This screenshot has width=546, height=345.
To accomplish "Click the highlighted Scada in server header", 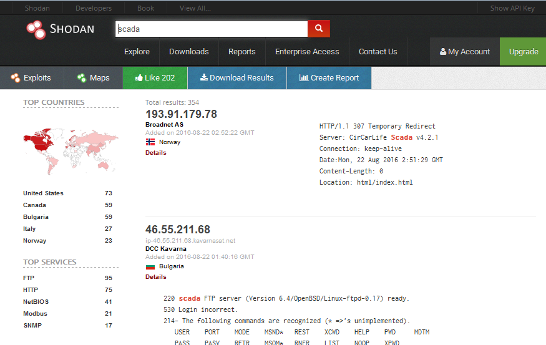I will (401, 137).
